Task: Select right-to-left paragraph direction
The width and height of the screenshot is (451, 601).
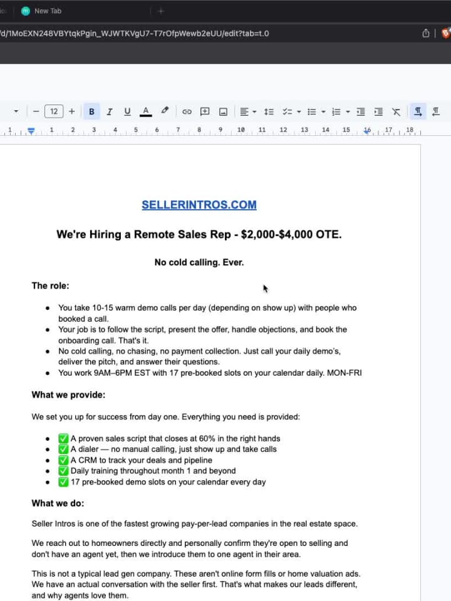Action: click(436, 111)
